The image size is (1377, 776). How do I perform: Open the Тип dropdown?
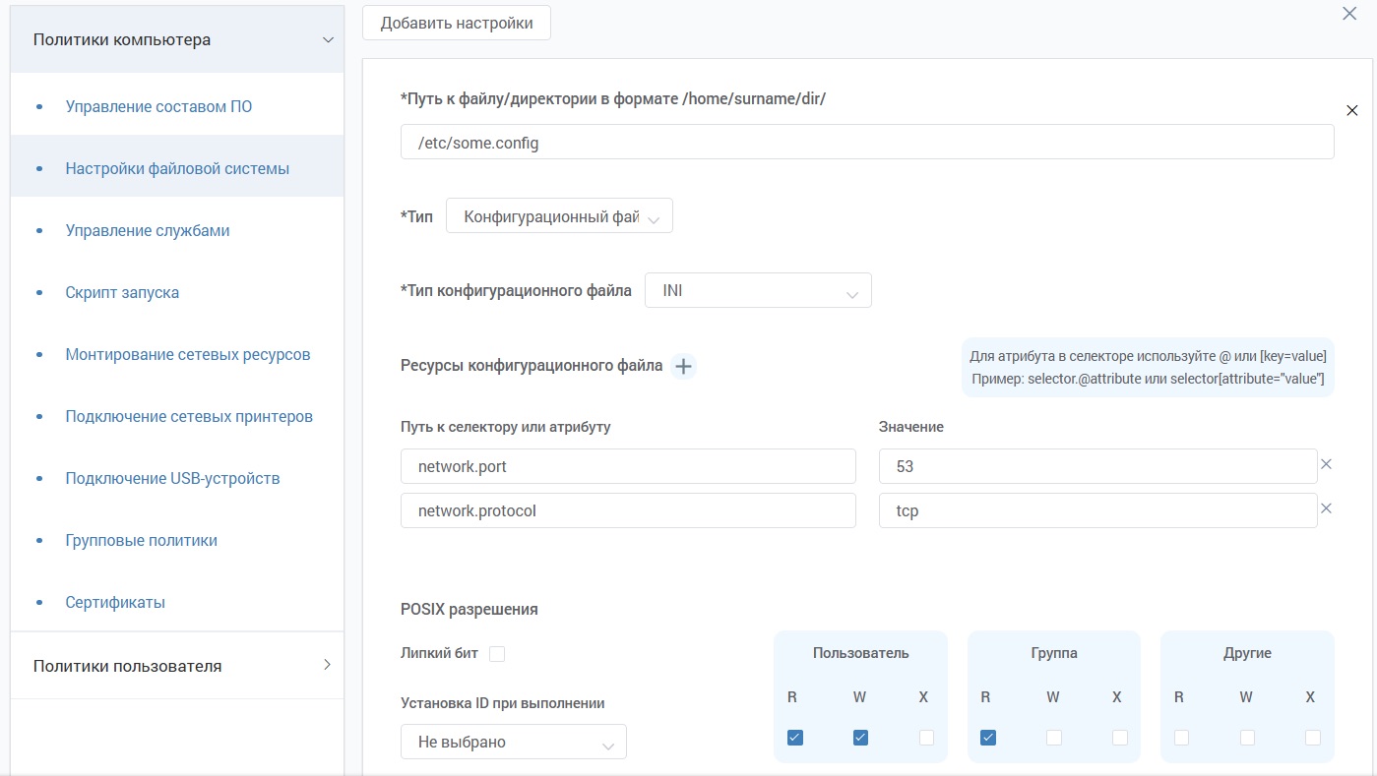pos(559,216)
